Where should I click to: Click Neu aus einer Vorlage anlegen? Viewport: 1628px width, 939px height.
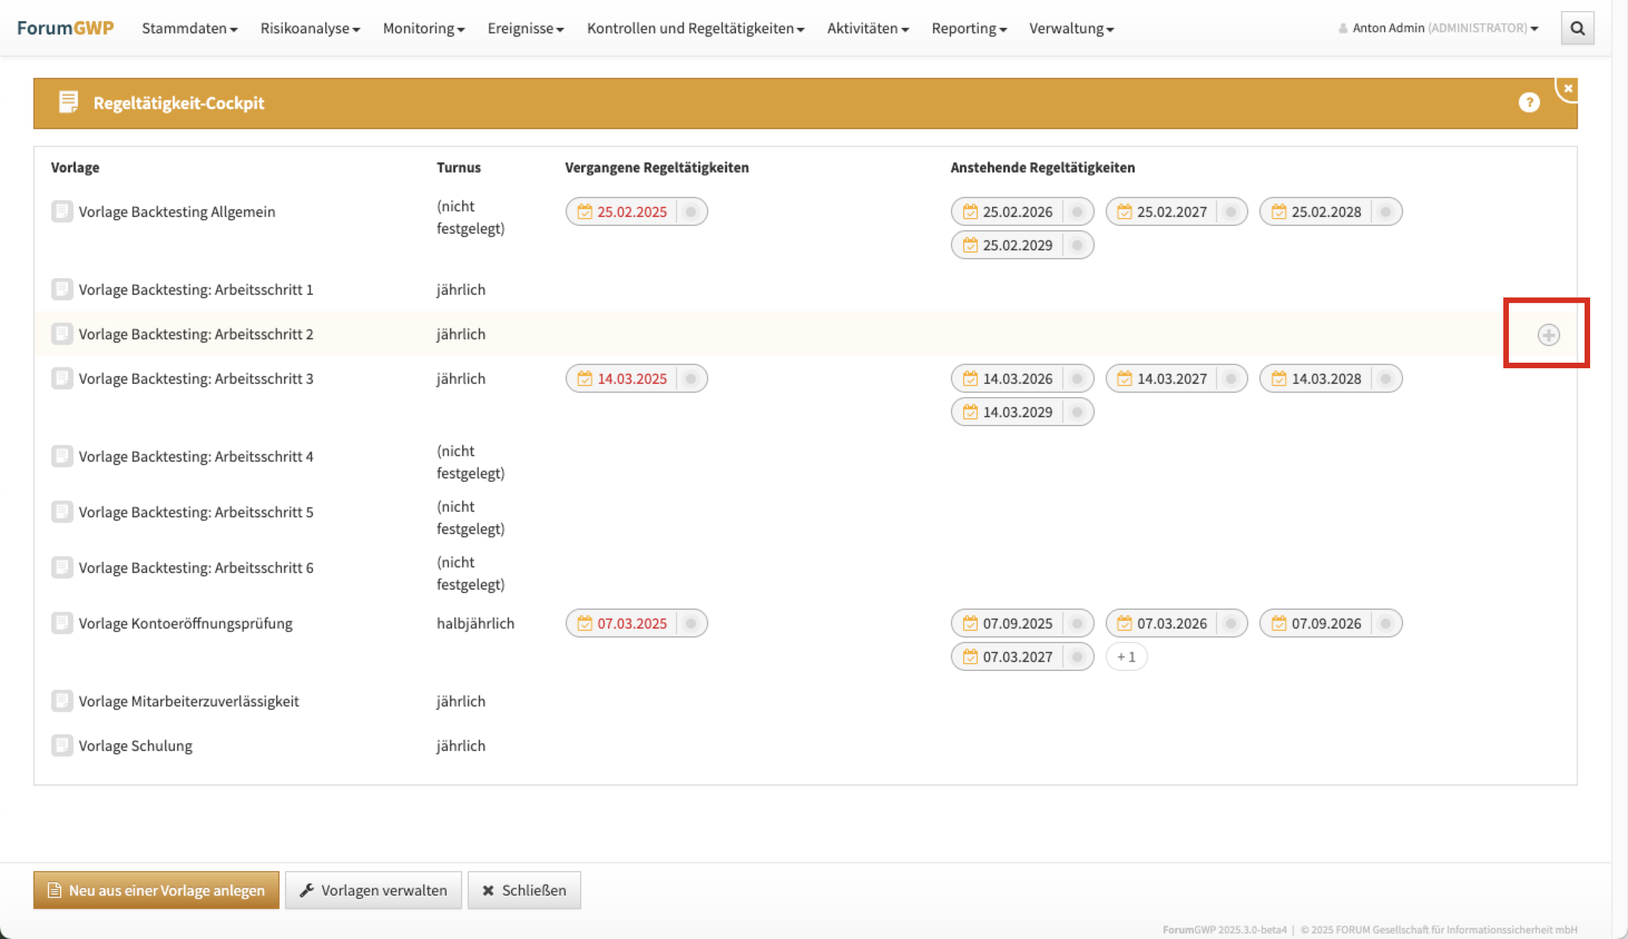pos(156,890)
